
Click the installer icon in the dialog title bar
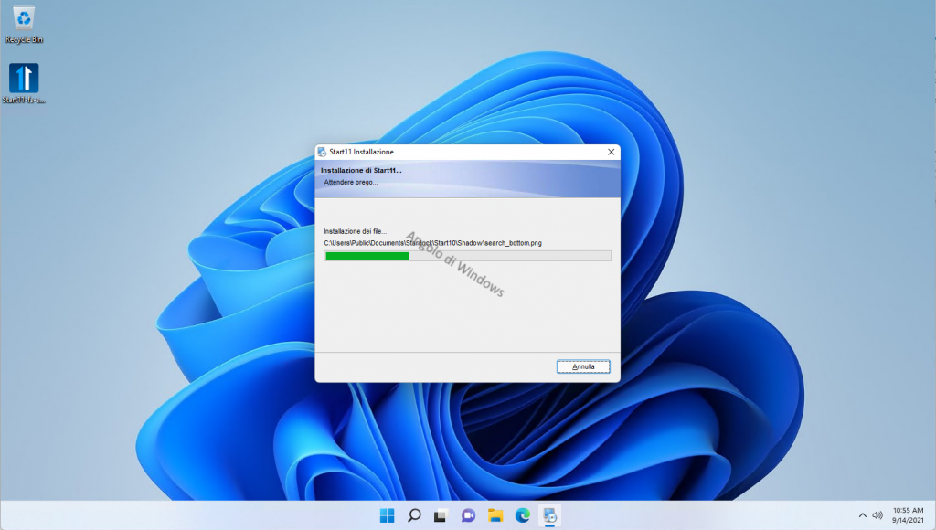(x=322, y=152)
